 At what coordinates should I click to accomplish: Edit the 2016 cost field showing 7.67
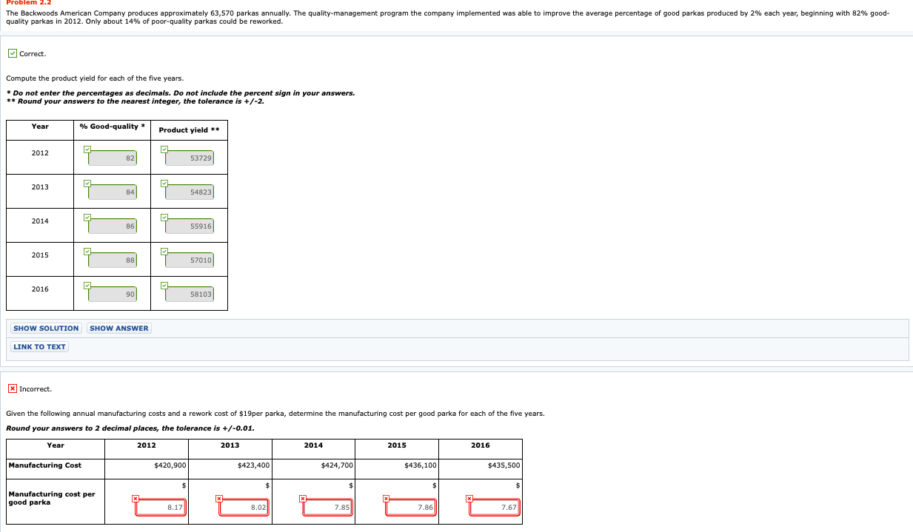coord(495,508)
